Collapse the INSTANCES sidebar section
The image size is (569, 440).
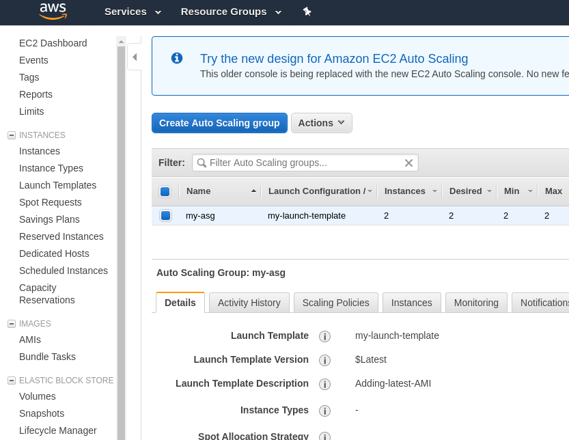(12, 135)
